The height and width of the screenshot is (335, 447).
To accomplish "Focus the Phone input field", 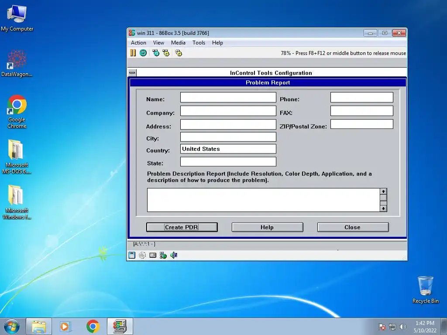I will pyautogui.click(x=362, y=97).
